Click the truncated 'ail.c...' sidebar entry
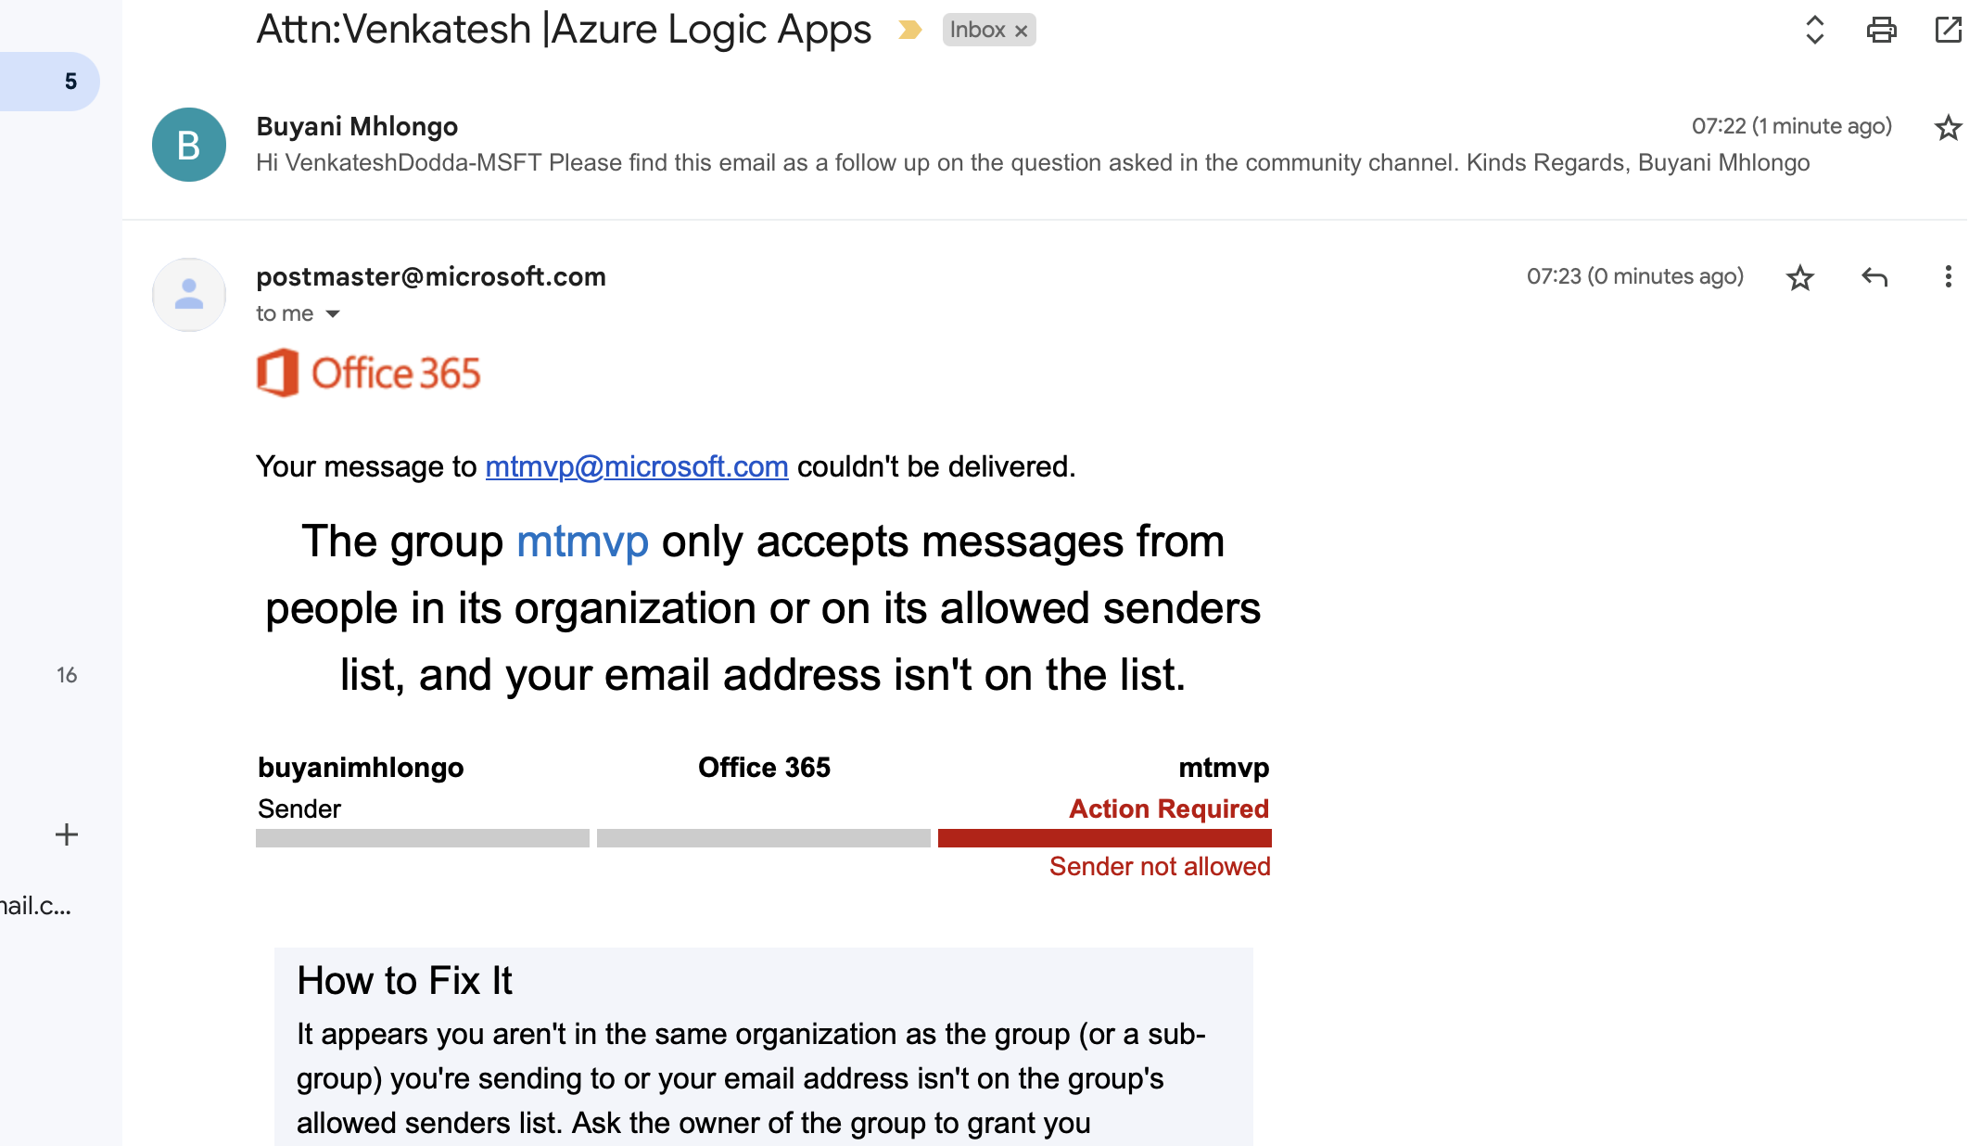The image size is (1982, 1146). (x=36, y=906)
